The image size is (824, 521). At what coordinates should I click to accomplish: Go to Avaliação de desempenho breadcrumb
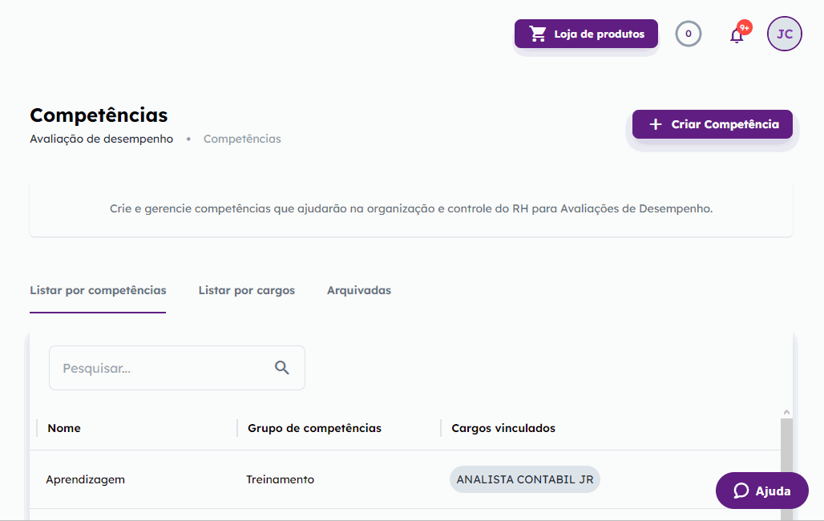(102, 139)
